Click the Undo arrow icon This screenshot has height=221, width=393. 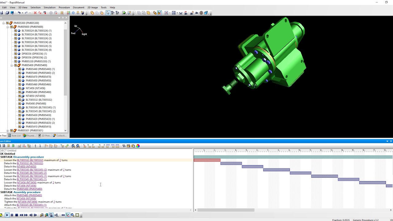[19, 13]
